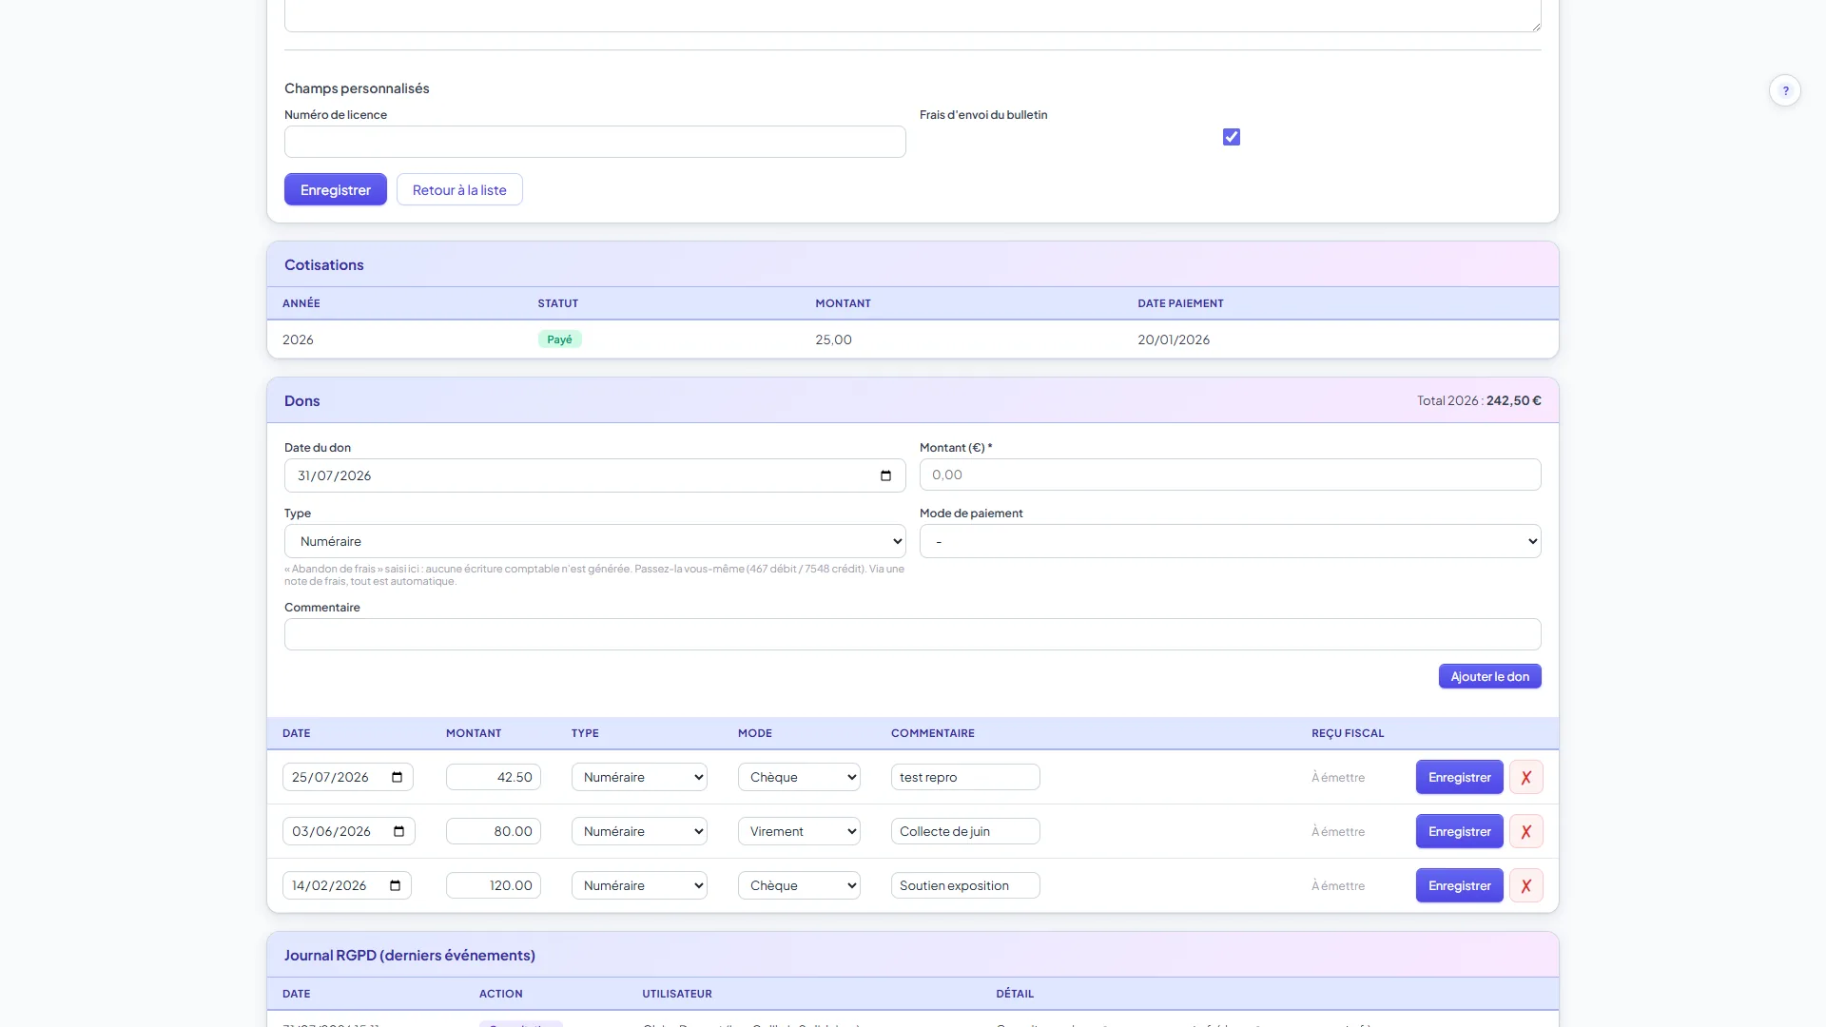Viewport: 1826px width, 1027px height.
Task: Focus the Numéro de licence field
Action: click(594, 142)
